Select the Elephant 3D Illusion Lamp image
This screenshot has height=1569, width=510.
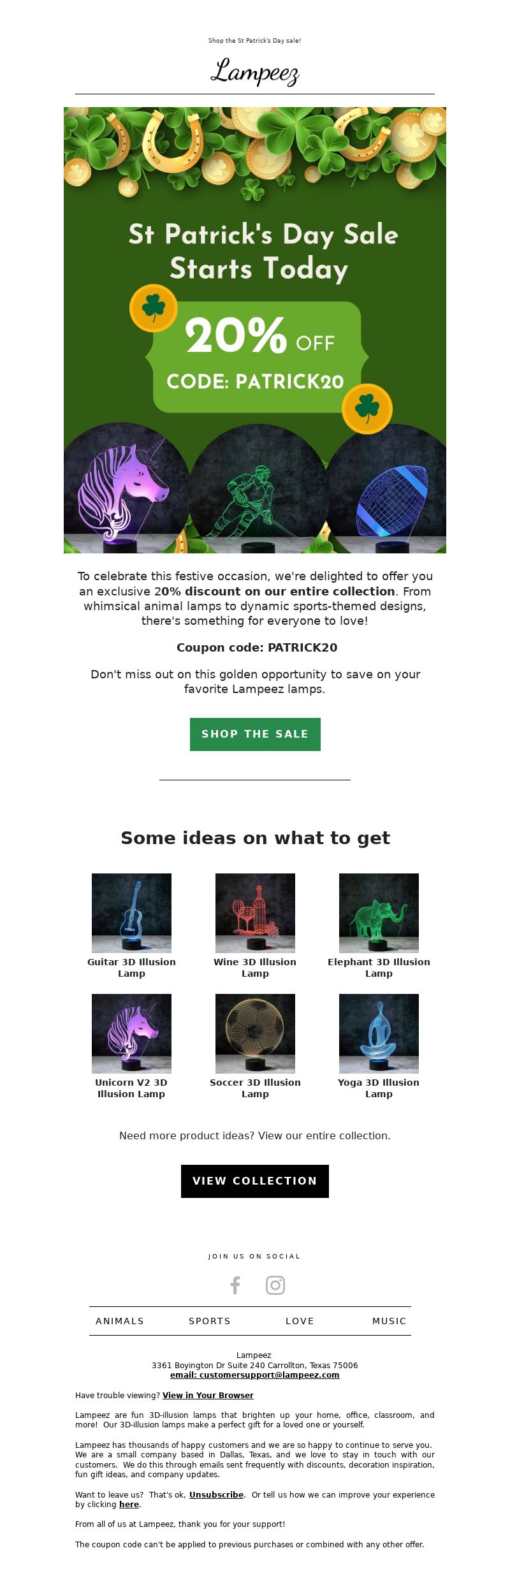[379, 913]
